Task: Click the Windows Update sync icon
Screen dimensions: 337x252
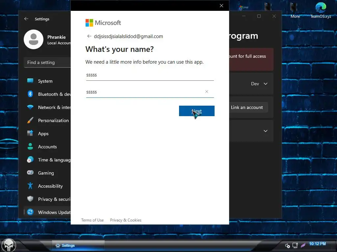Action: (x=30, y=212)
